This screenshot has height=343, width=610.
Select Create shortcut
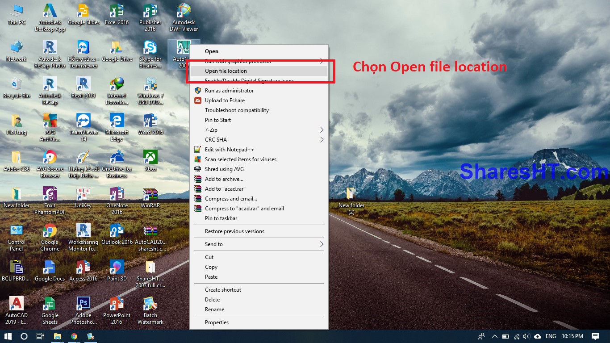259,290
